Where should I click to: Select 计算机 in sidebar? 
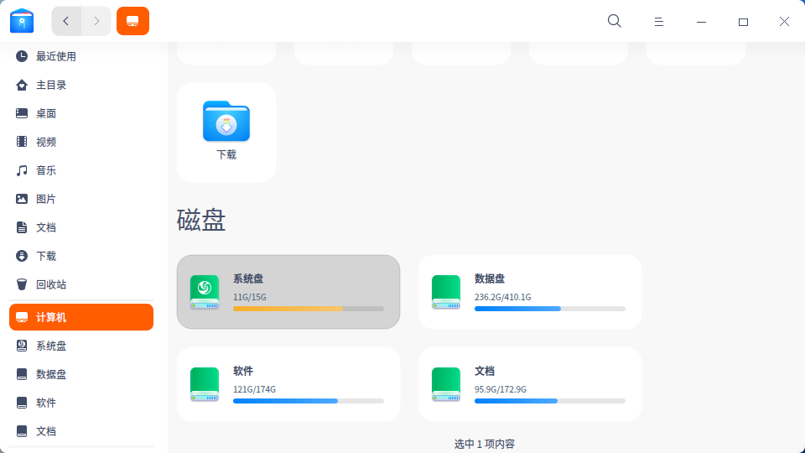point(81,317)
